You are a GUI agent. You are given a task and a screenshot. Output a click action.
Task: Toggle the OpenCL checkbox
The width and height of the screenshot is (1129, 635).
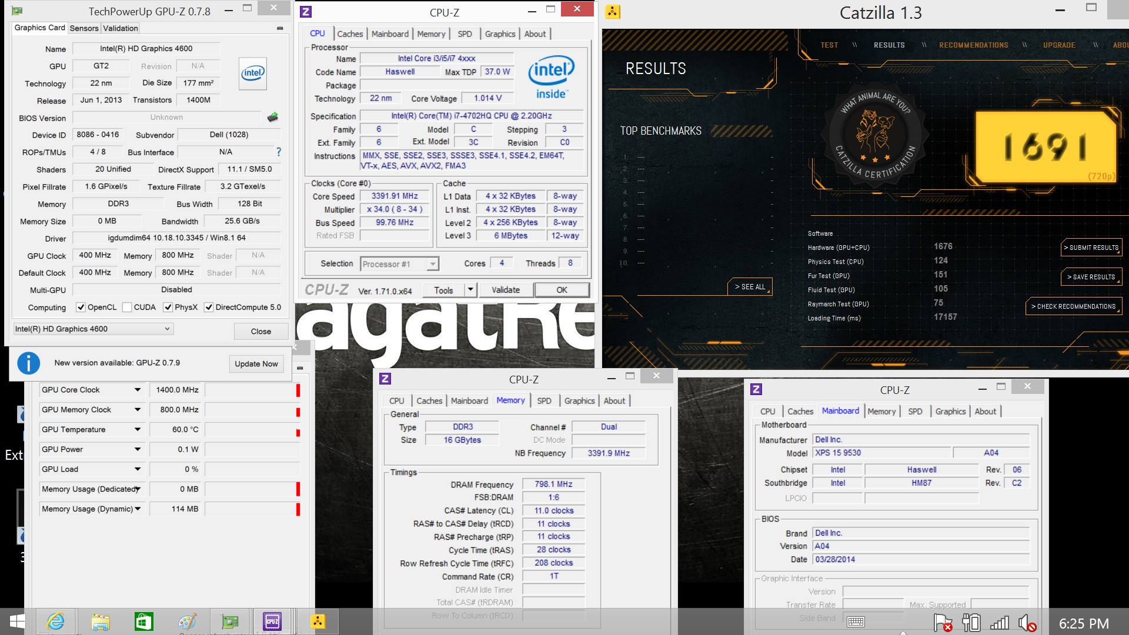(81, 308)
